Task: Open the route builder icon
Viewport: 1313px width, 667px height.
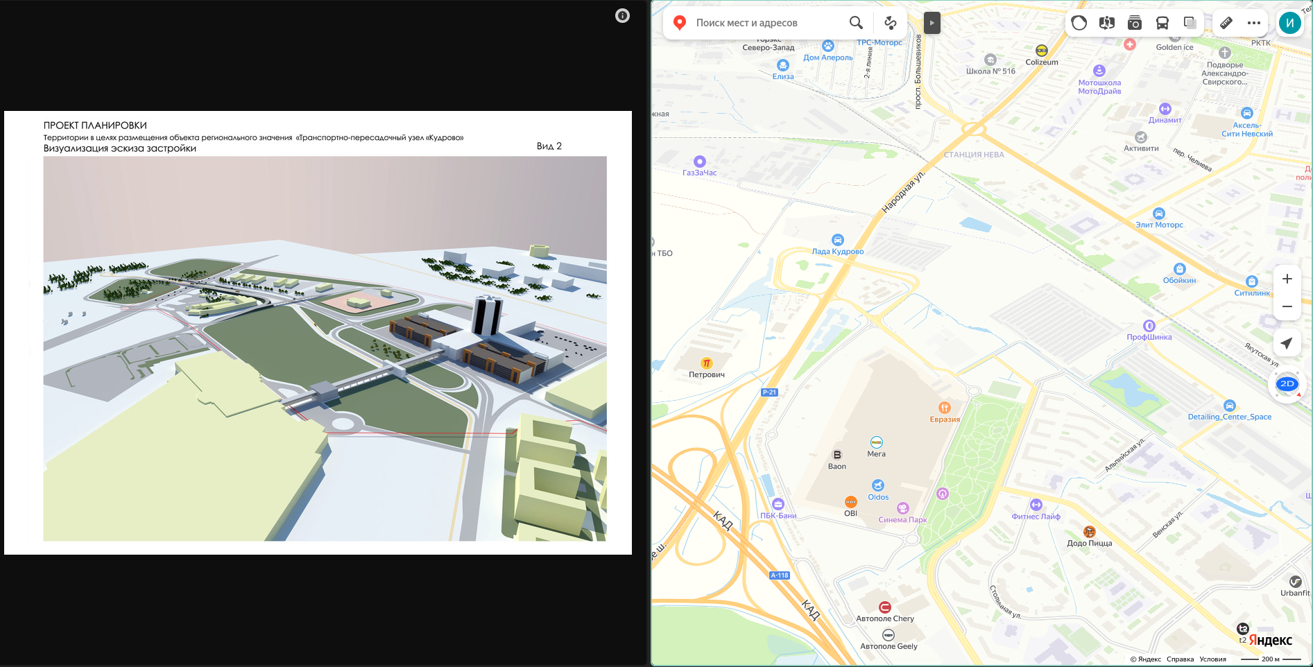Action: click(891, 23)
